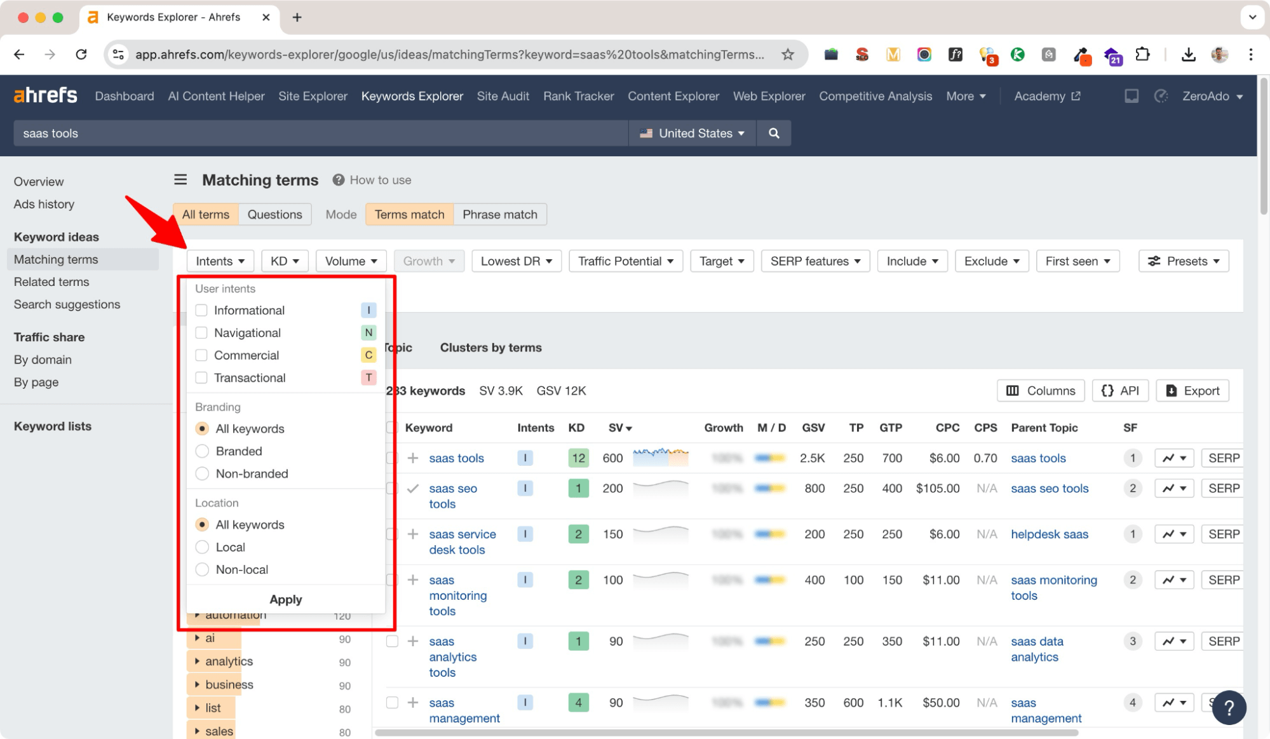Go back in browser history
Screen dimensions: 1270x739
pyautogui.click(x=19, y=55)
